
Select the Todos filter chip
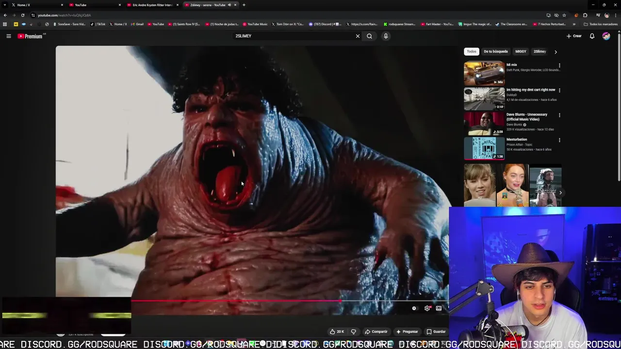click(x=472, y=51)
